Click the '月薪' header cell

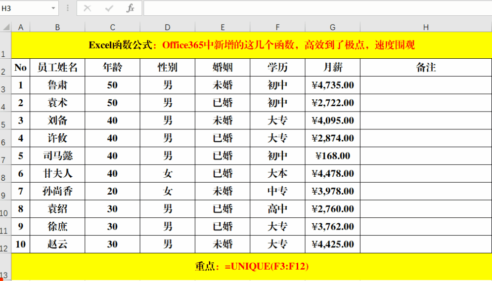[333, 67]
